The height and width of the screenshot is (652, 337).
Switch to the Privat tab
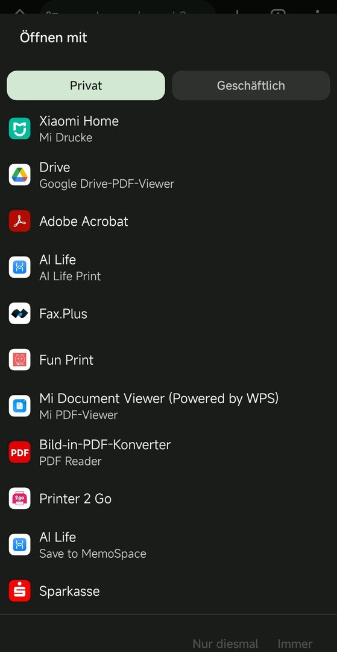tap(86, 85)
